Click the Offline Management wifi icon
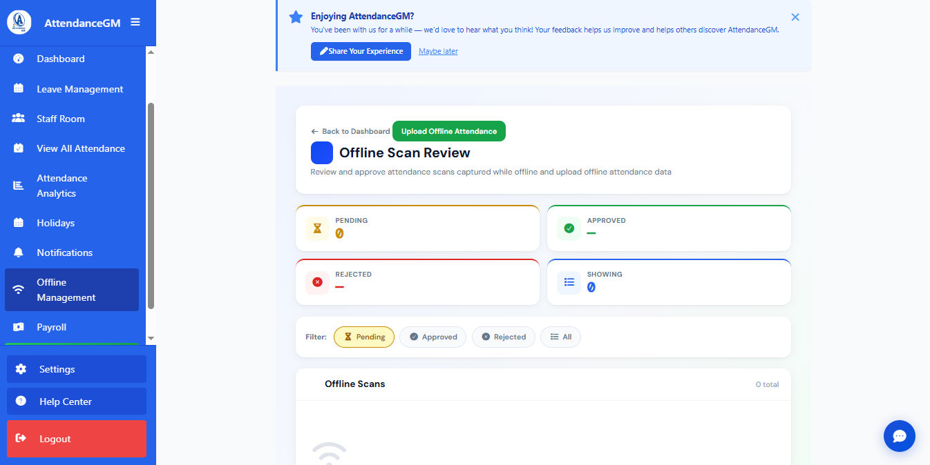 point(19,290)
